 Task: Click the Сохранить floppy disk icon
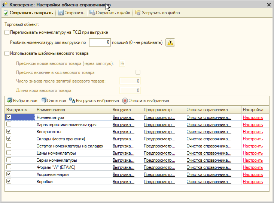click(x=61, y=13)
